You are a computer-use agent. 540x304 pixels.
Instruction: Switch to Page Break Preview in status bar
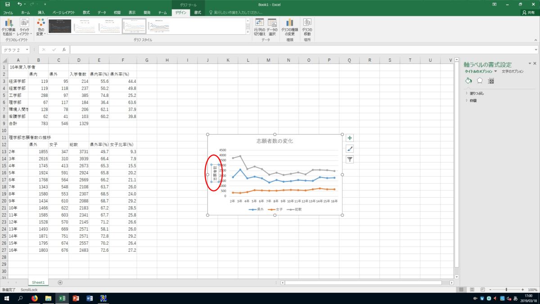[x=482, y=290]
